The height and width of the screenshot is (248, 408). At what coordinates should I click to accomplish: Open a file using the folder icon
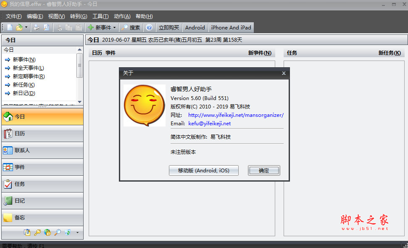pyautogui.click(x=19, y=27)
